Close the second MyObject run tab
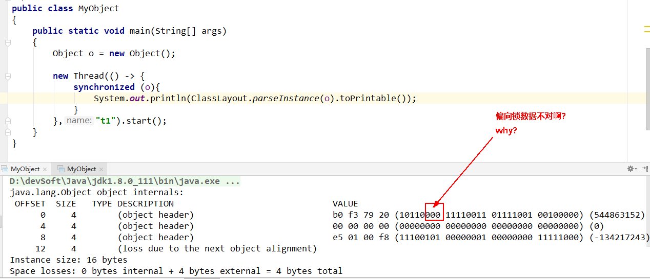650x279 pixels. 101,169
